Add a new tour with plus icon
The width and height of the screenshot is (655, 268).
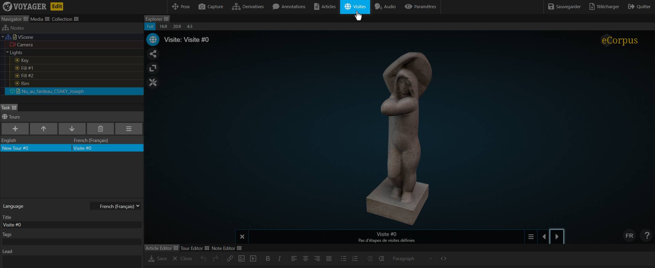(15, 129)
